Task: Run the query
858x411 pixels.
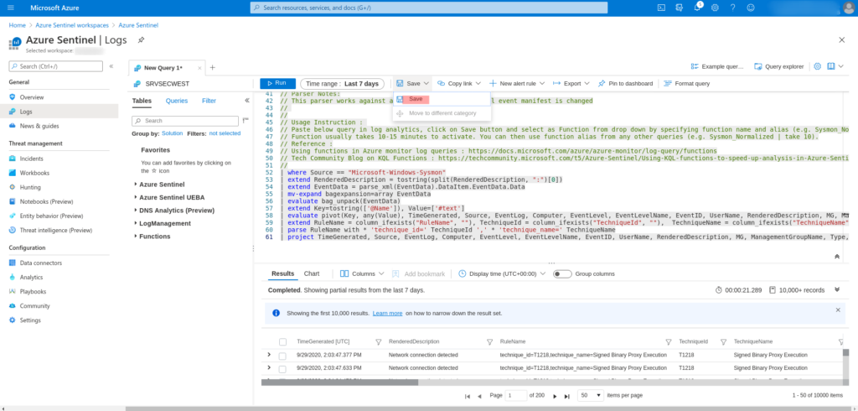Action: (277, 83)
